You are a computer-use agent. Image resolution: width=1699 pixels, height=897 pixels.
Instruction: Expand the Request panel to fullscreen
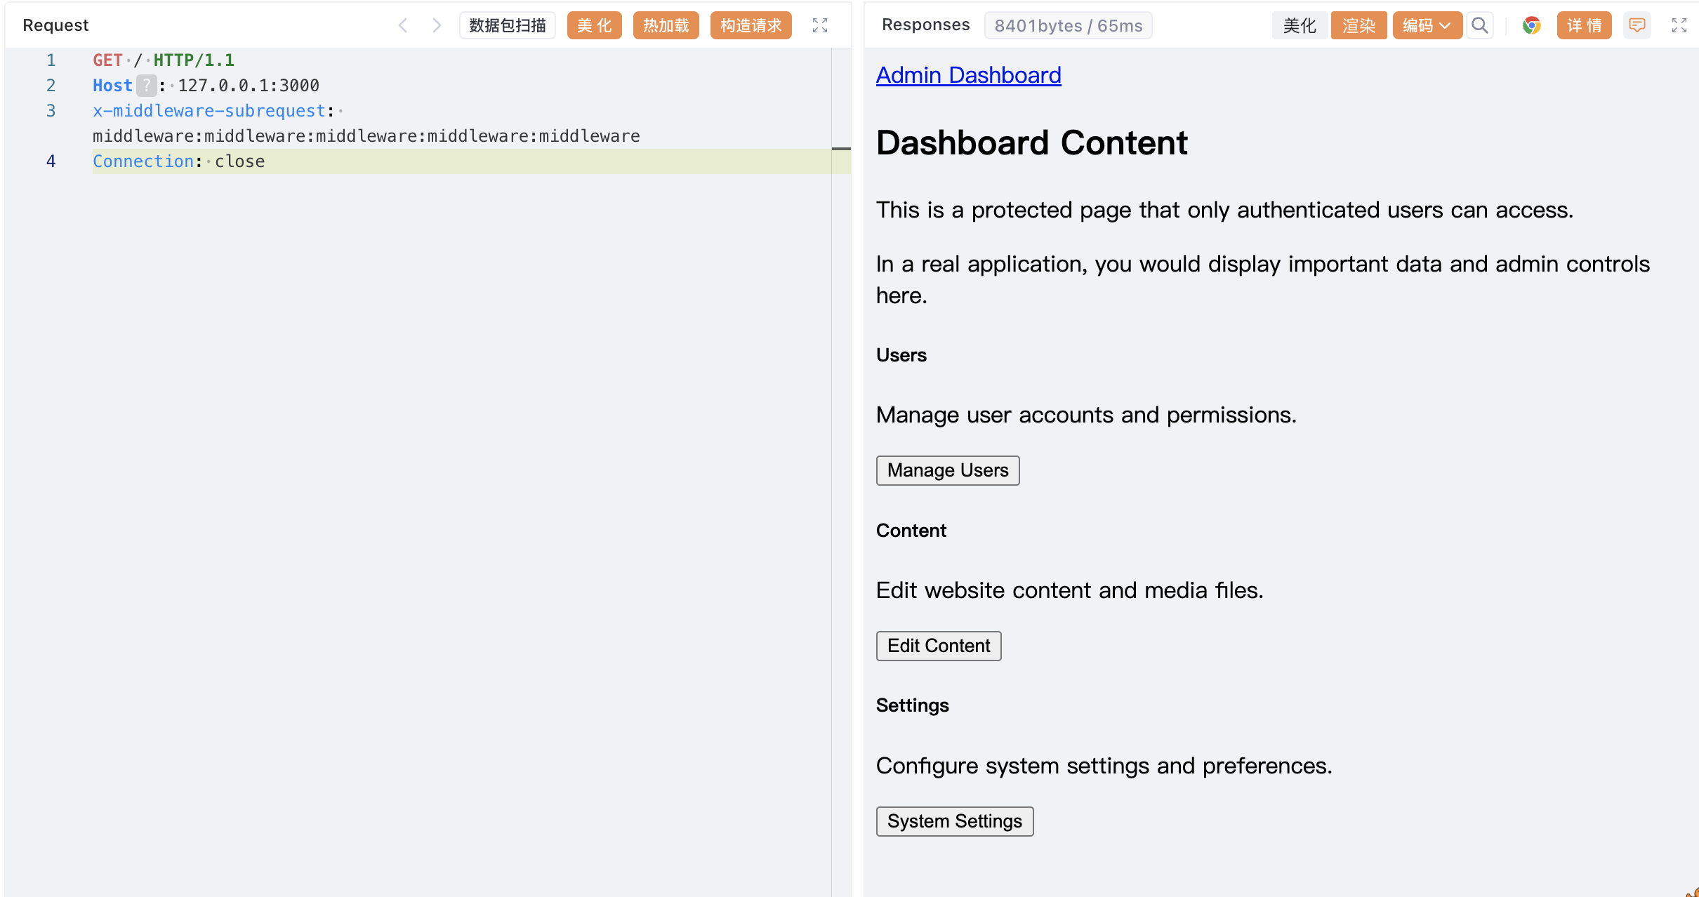pos(819,25)
